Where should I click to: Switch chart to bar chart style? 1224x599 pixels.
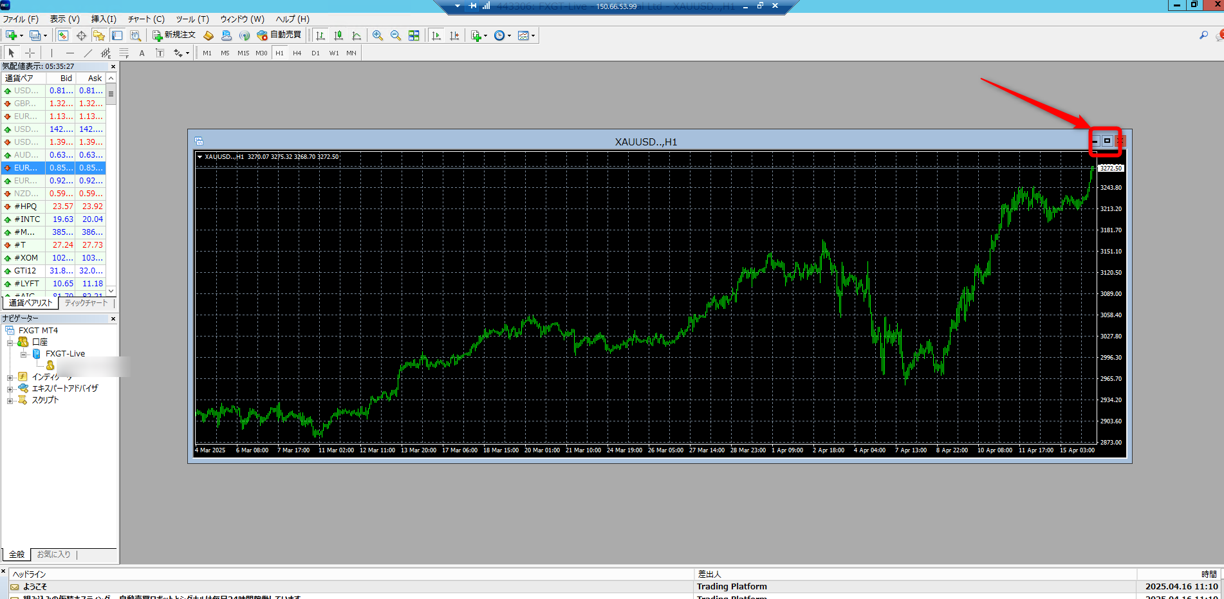tap(320, 35)
